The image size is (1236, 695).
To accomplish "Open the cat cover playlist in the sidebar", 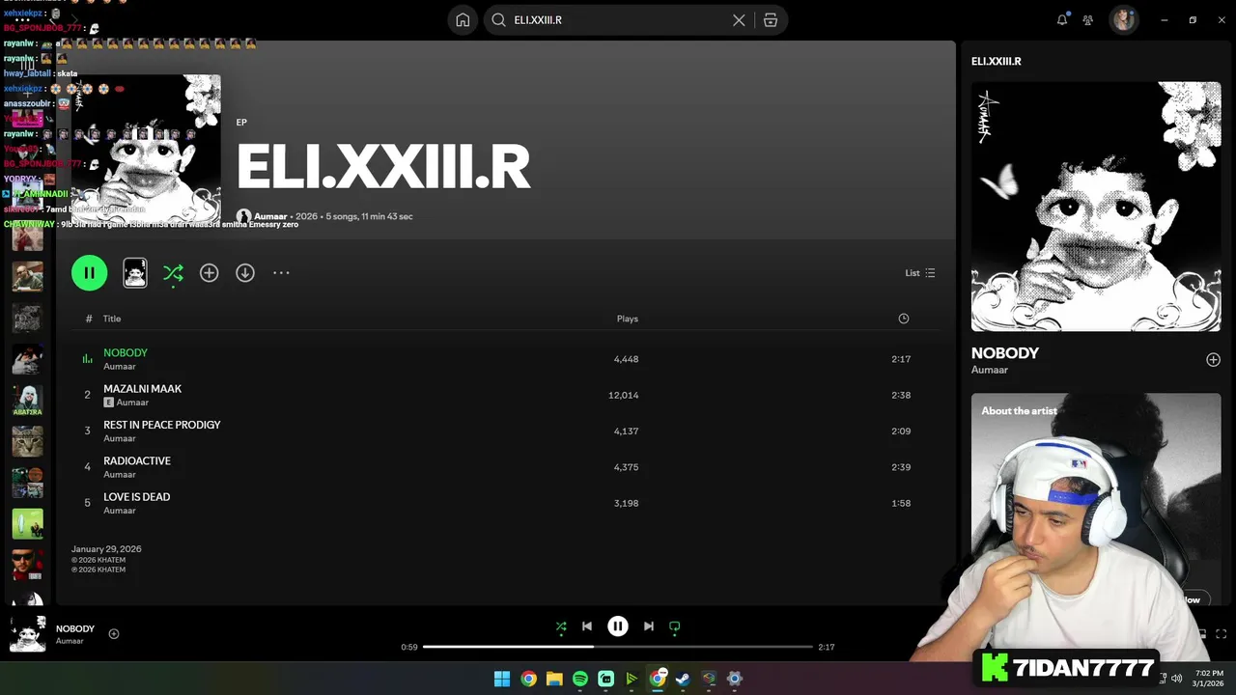I will click(27, 441).
